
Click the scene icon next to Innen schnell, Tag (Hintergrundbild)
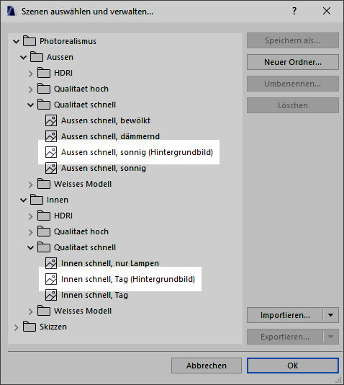[51, 279]
